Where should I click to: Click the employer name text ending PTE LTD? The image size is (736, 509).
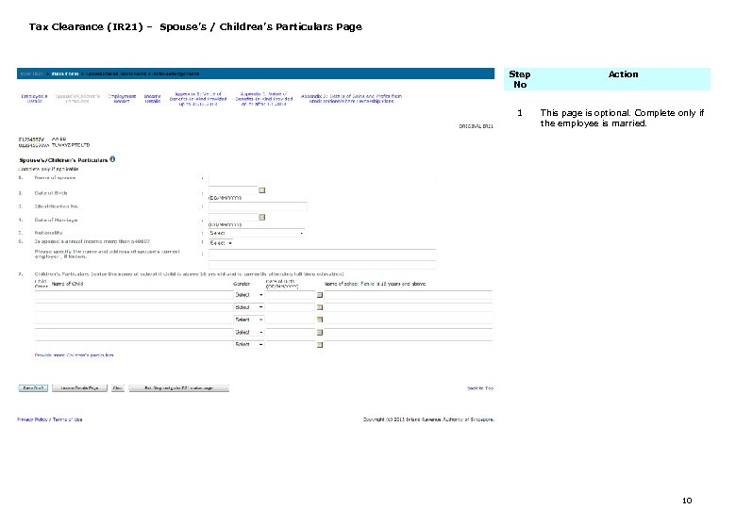click(71, 145)
